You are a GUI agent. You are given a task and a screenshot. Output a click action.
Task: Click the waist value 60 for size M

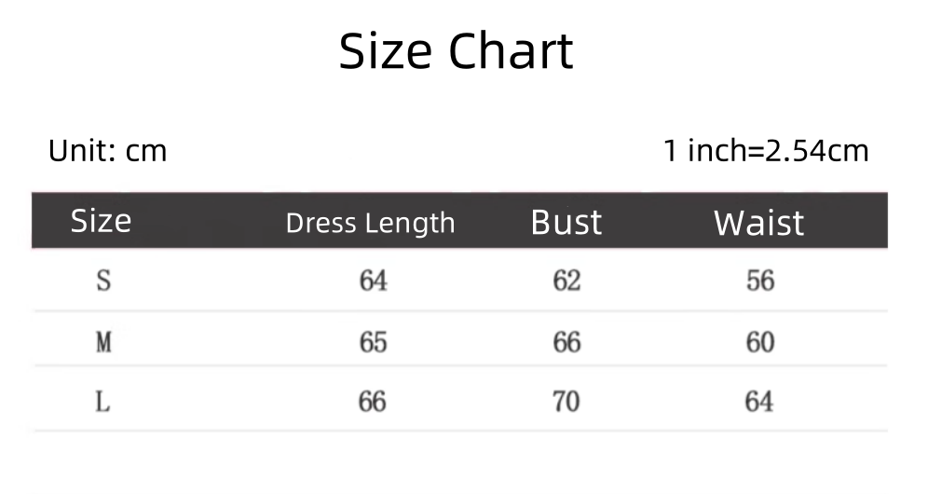coord(759,342)
